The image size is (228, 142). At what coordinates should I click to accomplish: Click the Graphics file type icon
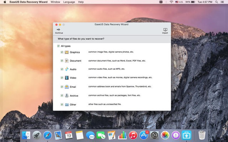67,52
